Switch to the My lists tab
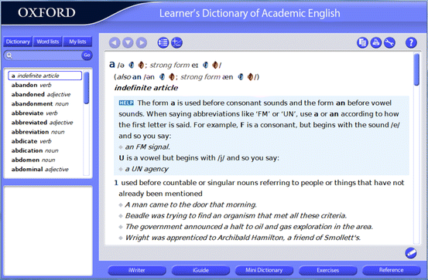428x280 pixels. [77, 42]
